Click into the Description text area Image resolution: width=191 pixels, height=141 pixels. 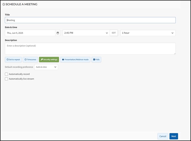[90, 49]
